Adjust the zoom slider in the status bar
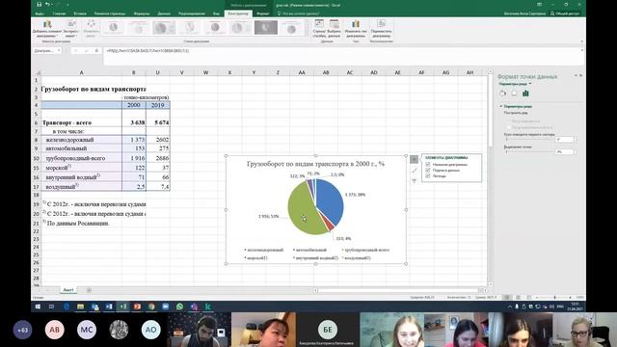This screenshot has width=617, height=347. [554, 298]
